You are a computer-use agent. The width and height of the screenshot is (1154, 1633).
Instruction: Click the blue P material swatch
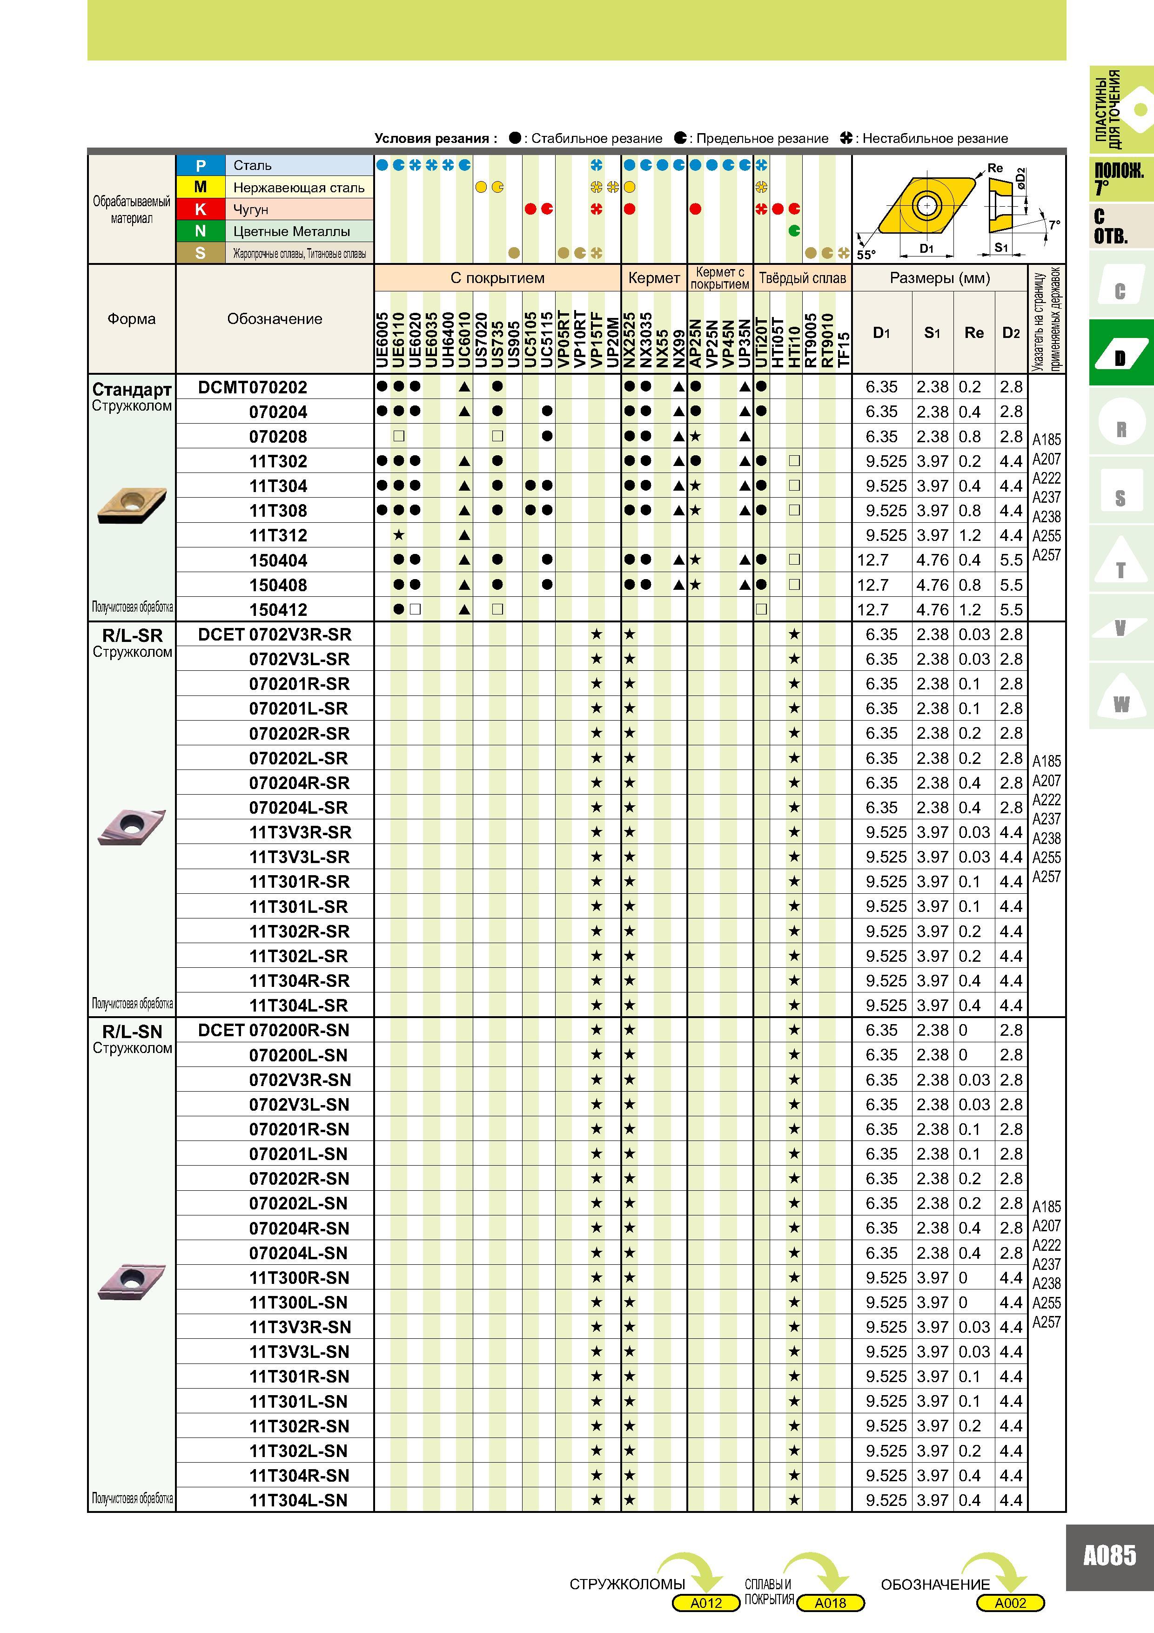201,165
